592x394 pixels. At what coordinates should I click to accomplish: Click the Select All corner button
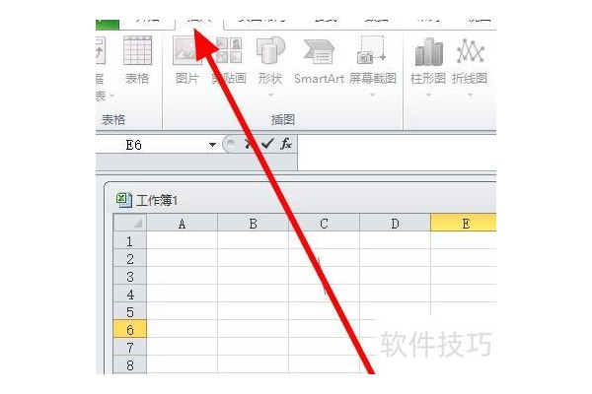click(x=130, y=223)
